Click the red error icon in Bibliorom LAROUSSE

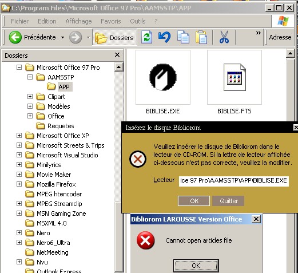(145, 240)
